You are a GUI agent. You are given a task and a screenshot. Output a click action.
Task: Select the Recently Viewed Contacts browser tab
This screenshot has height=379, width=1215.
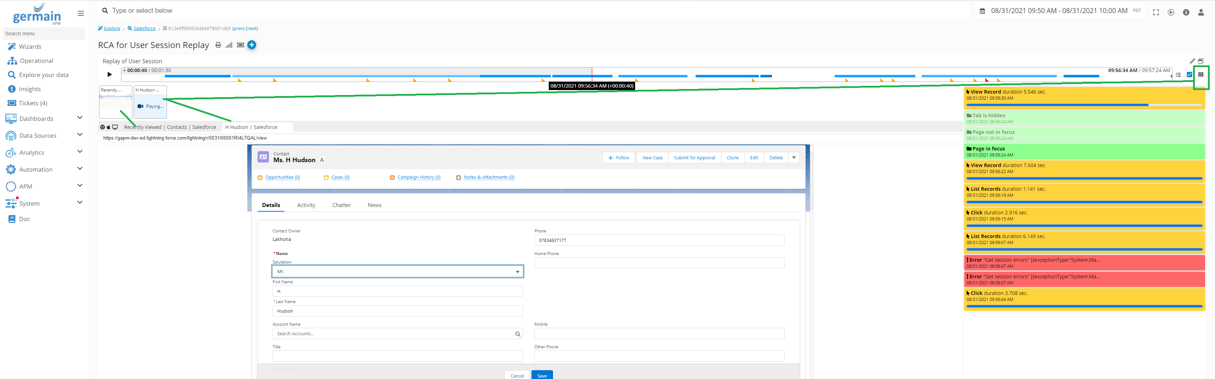170,127
